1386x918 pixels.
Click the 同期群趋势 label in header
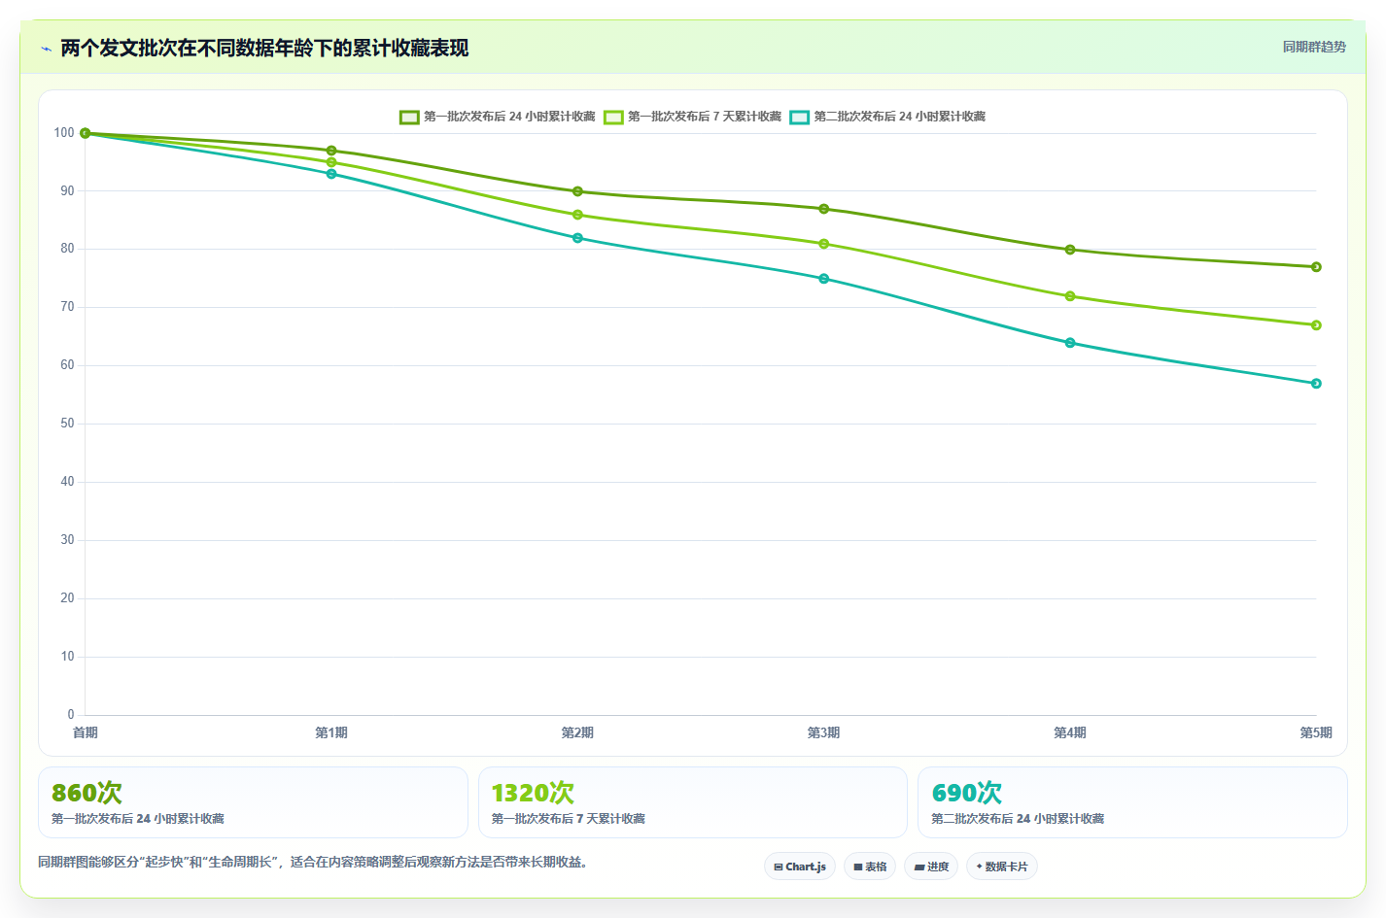(1314, 47)
